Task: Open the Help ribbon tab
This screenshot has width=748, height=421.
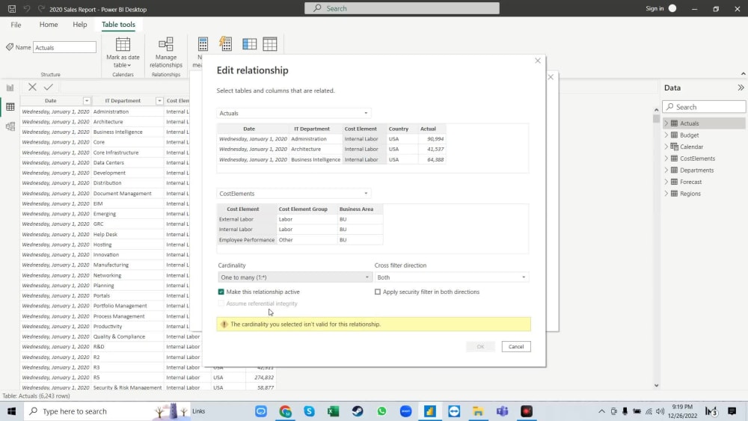Action: tap(80, 25)
